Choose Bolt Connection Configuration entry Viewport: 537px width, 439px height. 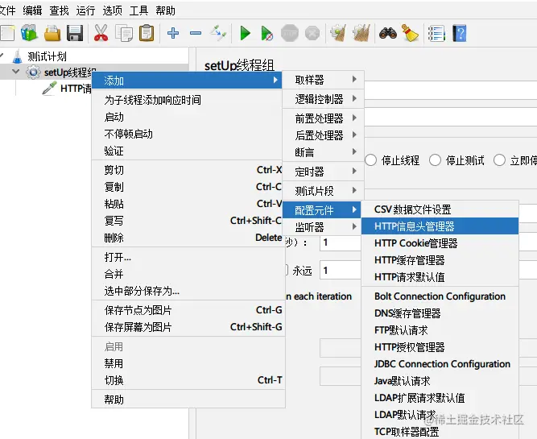coord(440,296)
